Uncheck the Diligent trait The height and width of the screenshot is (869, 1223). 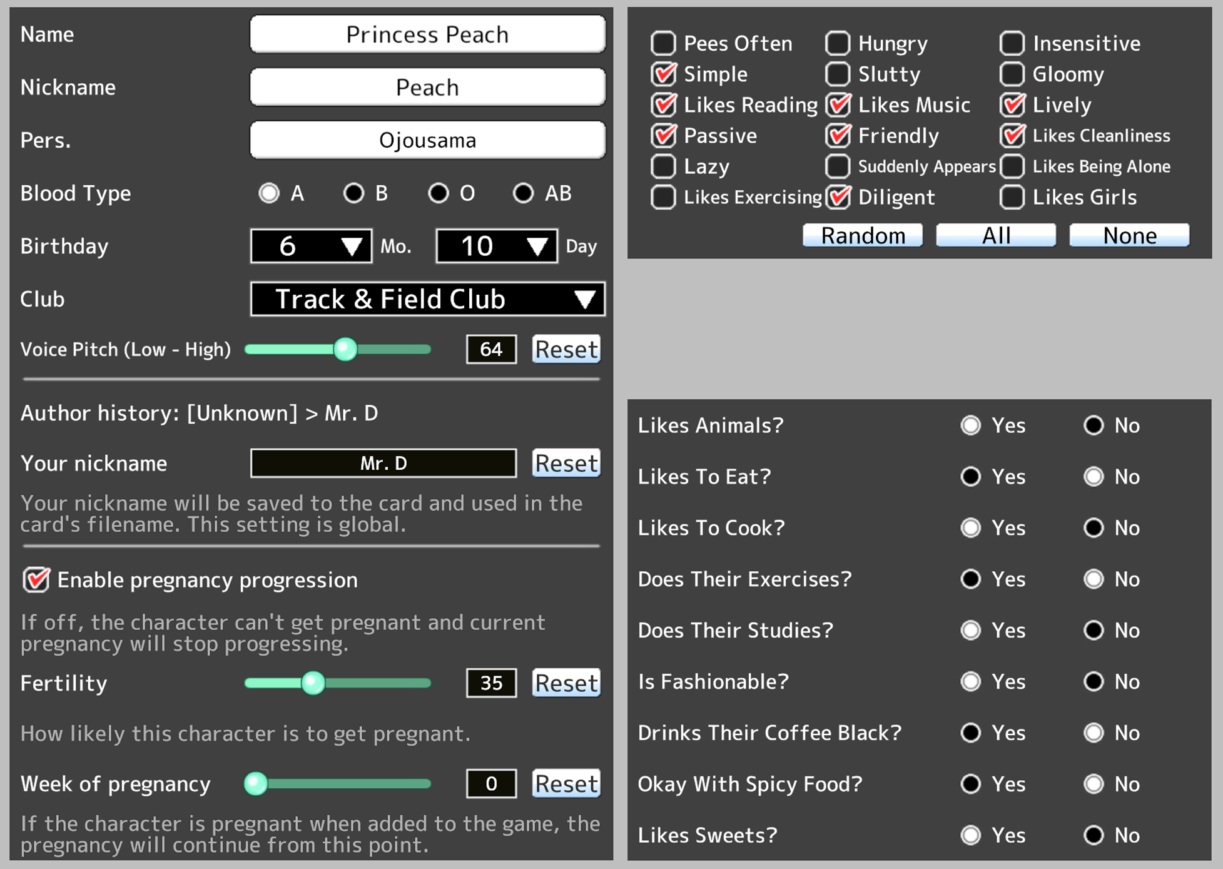click(x=838, y=197)
